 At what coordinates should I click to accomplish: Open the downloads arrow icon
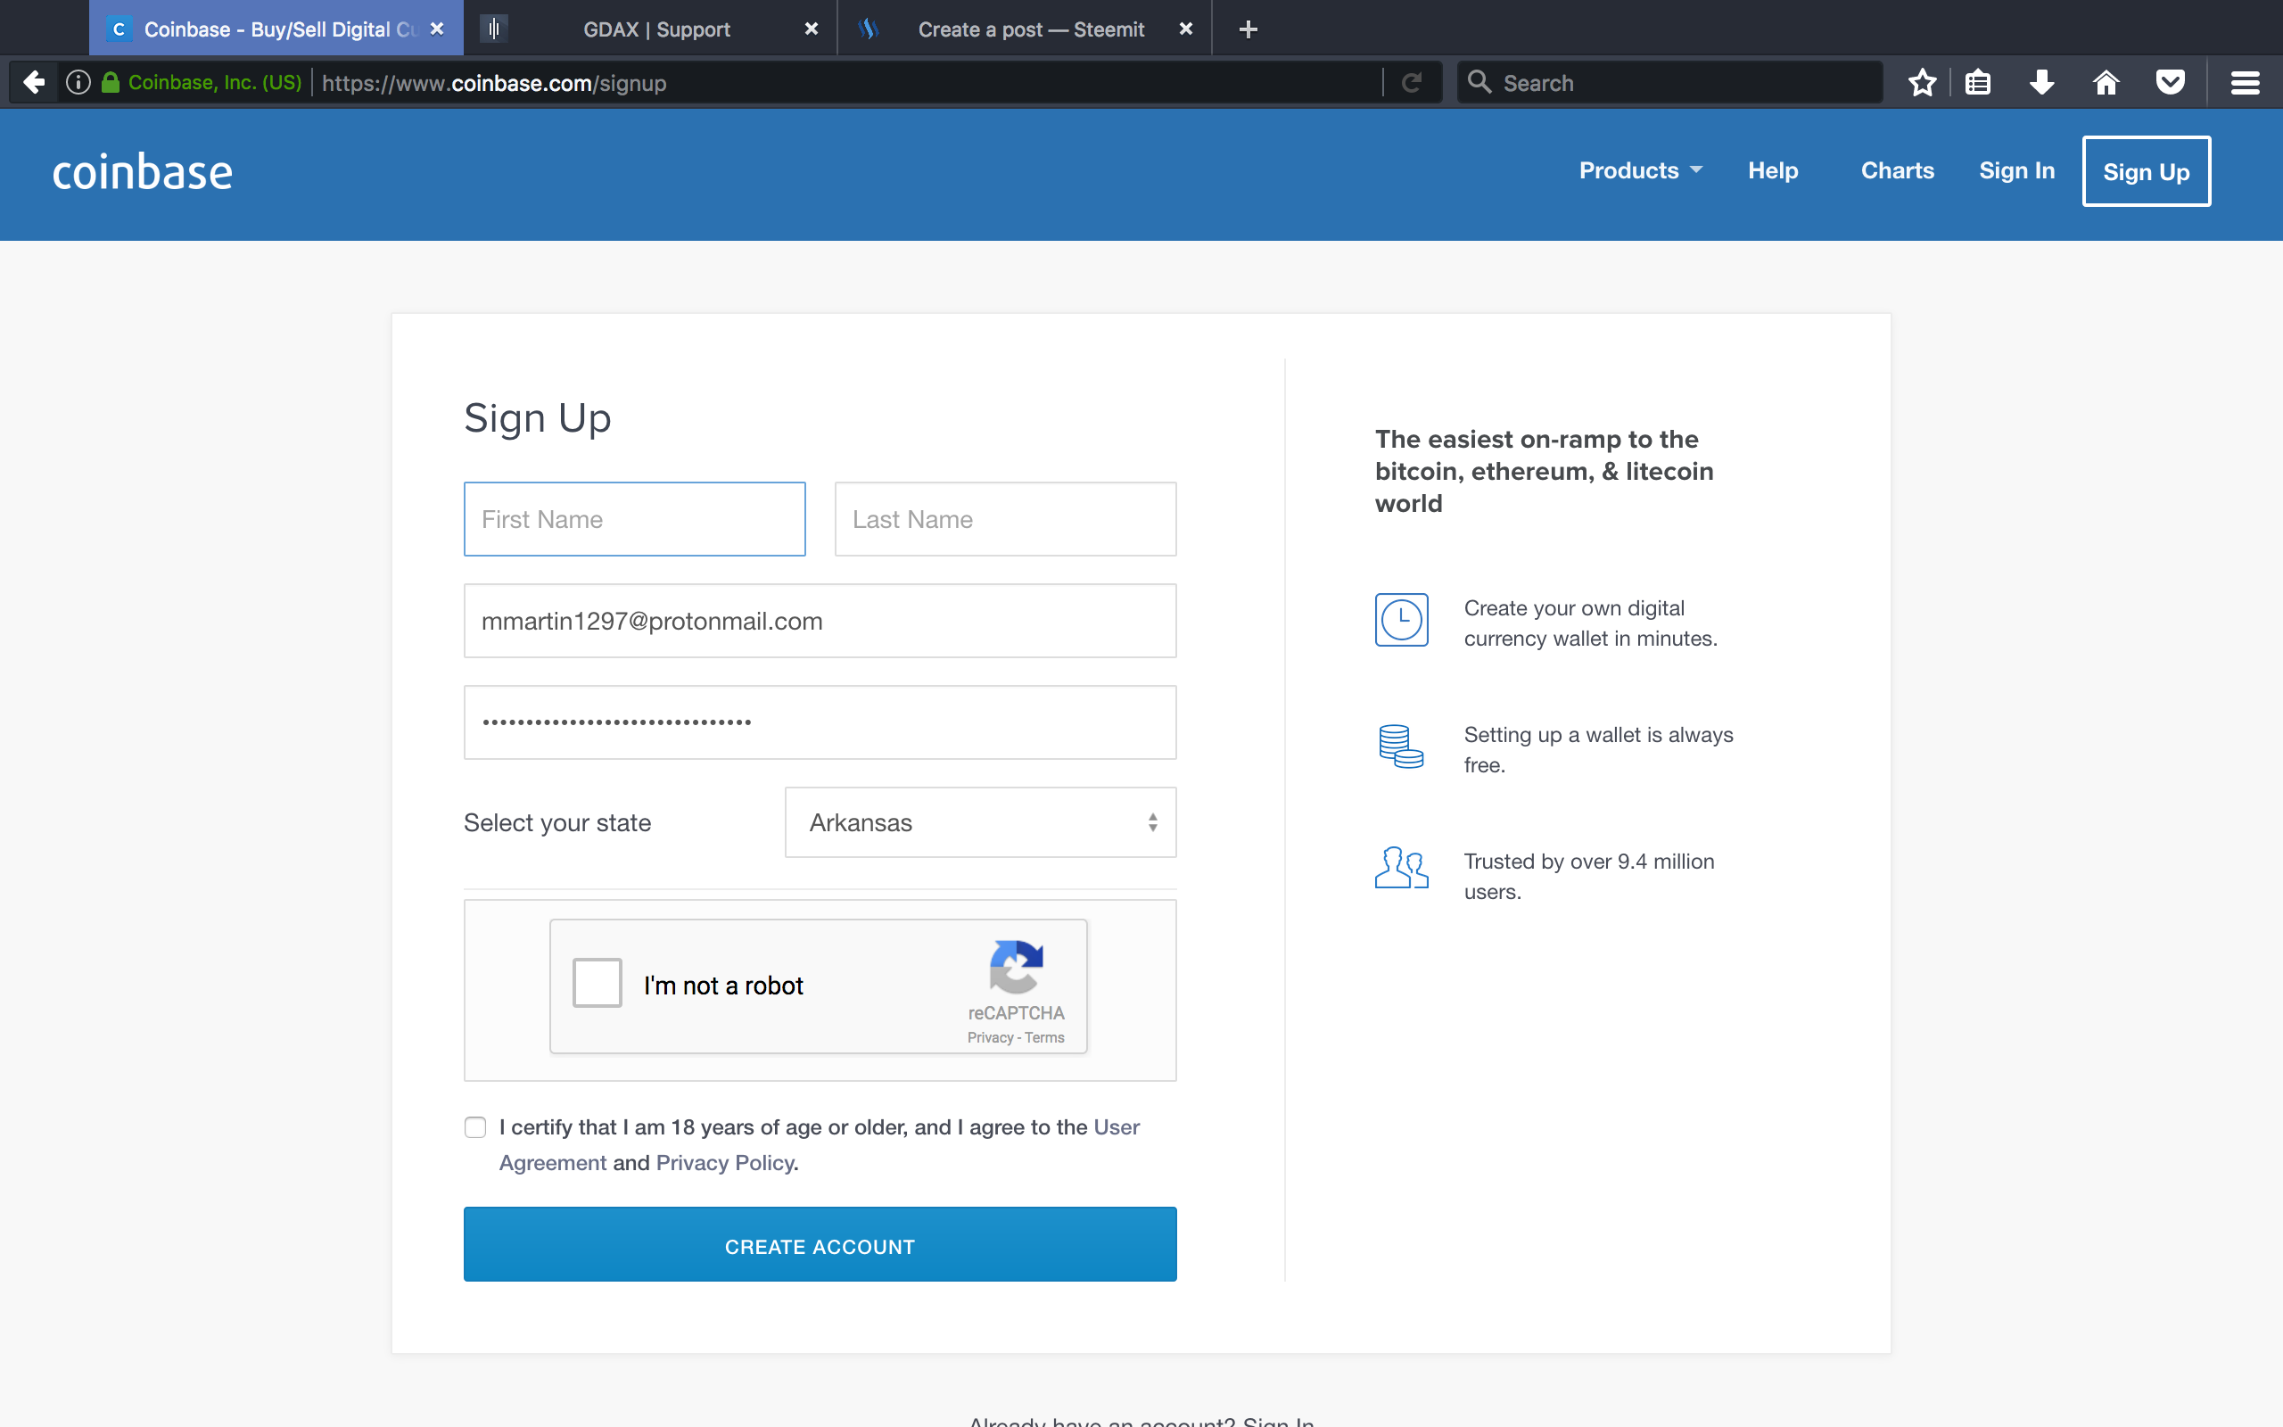[x=2041, y=83]
